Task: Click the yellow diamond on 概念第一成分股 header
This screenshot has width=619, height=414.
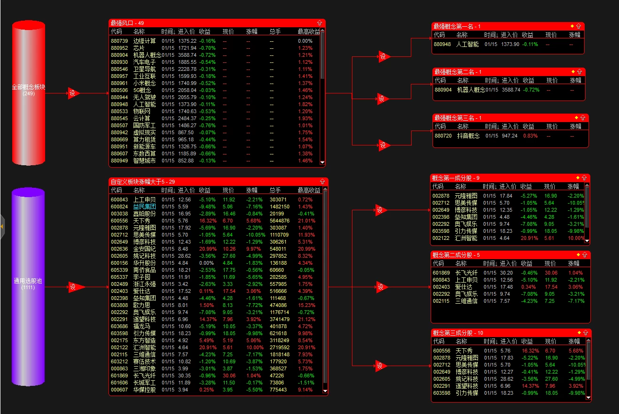Action: 578,177
